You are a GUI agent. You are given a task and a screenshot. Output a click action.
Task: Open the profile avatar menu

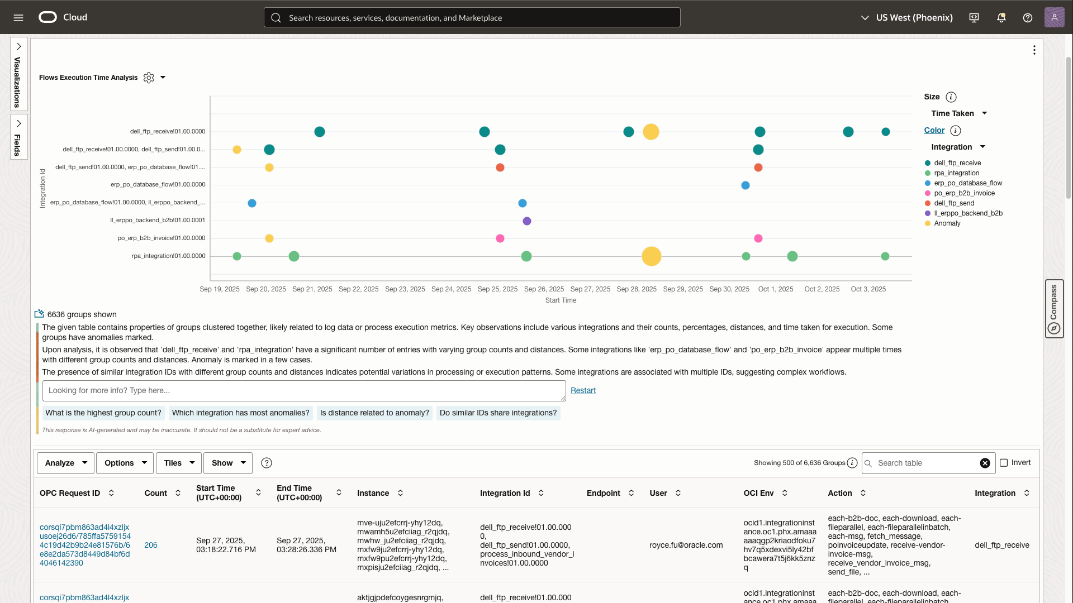(x=1055, y=17)
